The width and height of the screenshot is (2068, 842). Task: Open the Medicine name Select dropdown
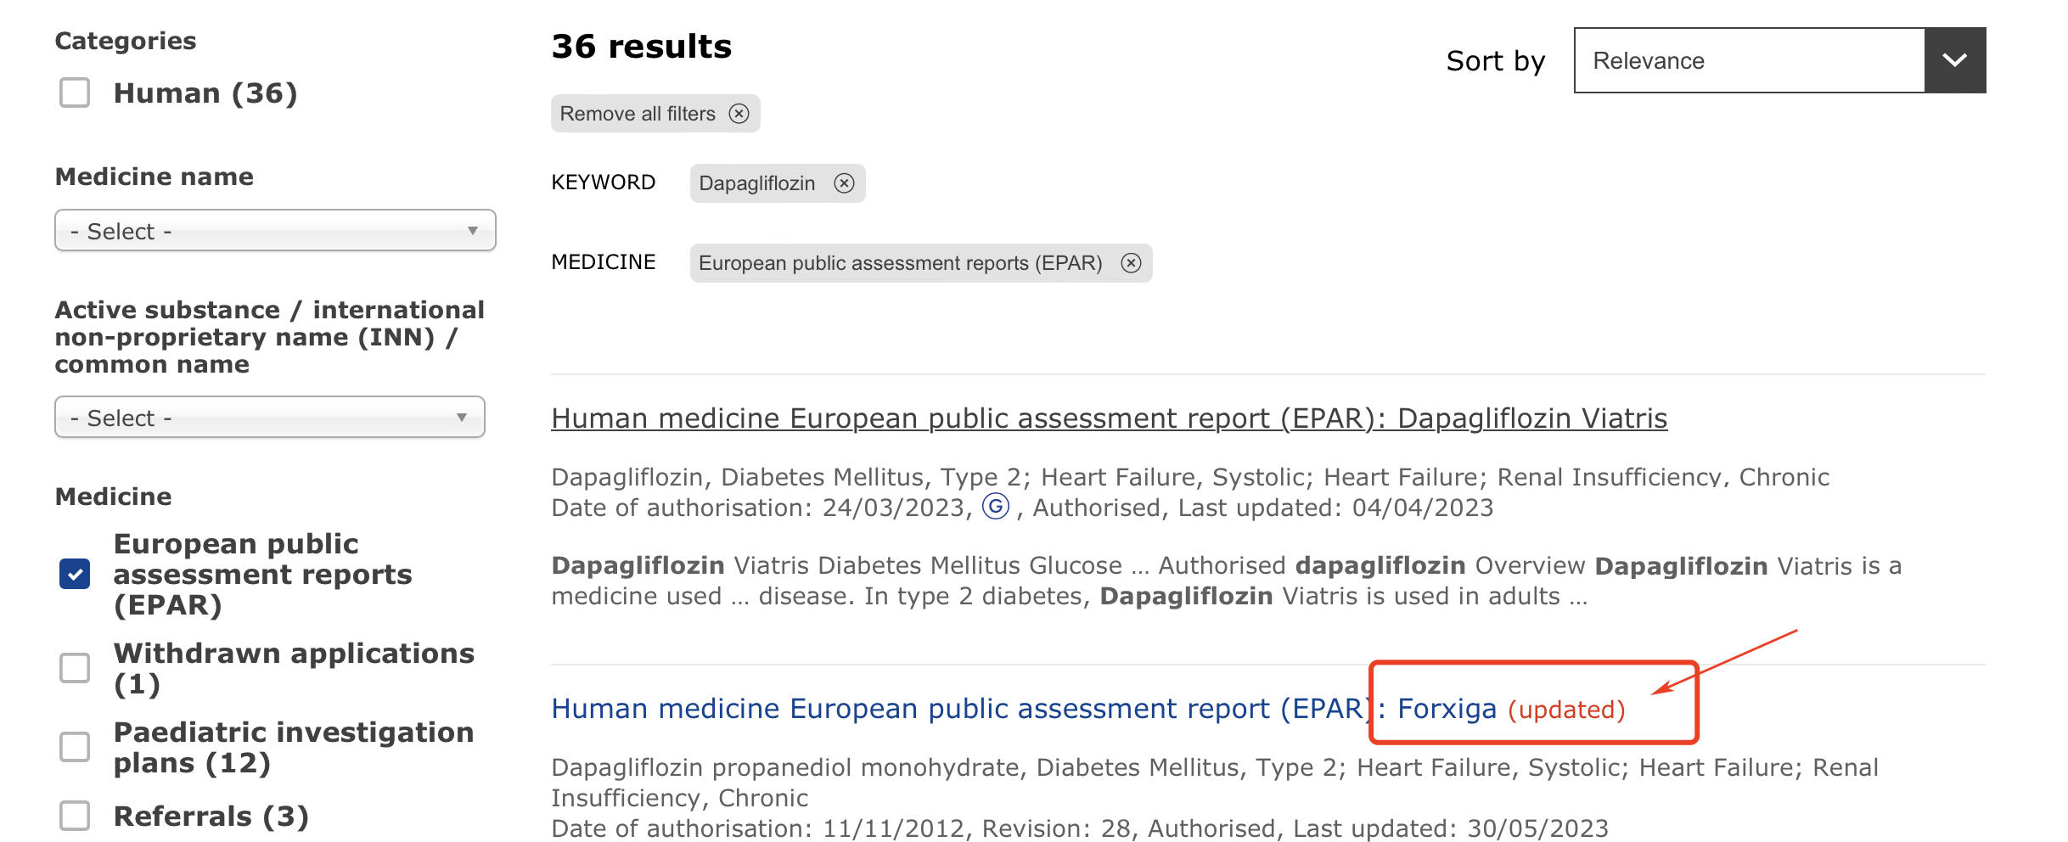(x=275, y=231)
